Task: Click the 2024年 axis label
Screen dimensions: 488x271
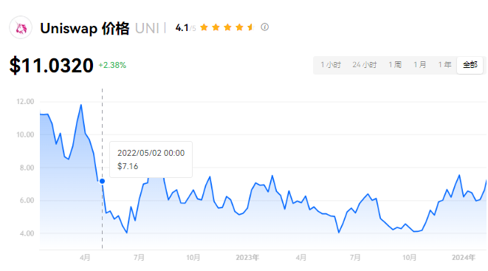Action: click(464, 257)
